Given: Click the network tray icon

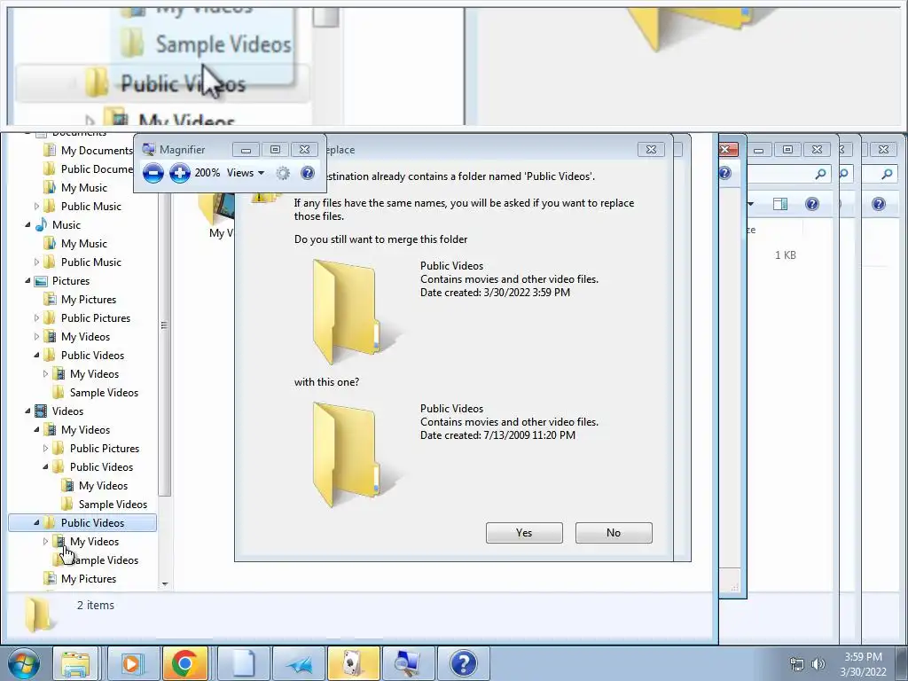Looking at the screenshot, I should (797, 664).
